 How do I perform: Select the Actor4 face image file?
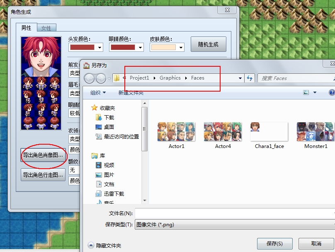coord(223,136)
